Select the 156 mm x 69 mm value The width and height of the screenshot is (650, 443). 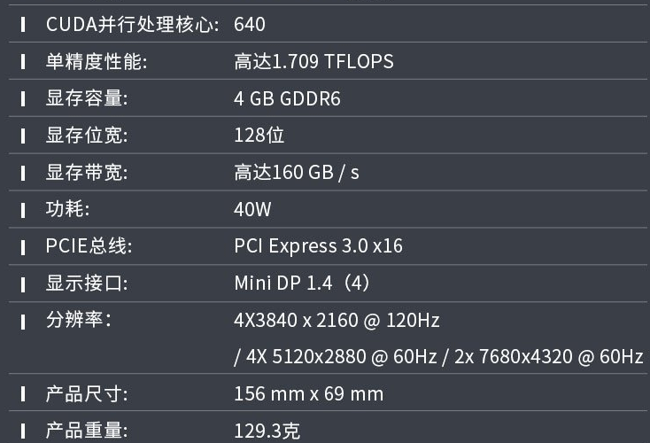click(309, 393)
